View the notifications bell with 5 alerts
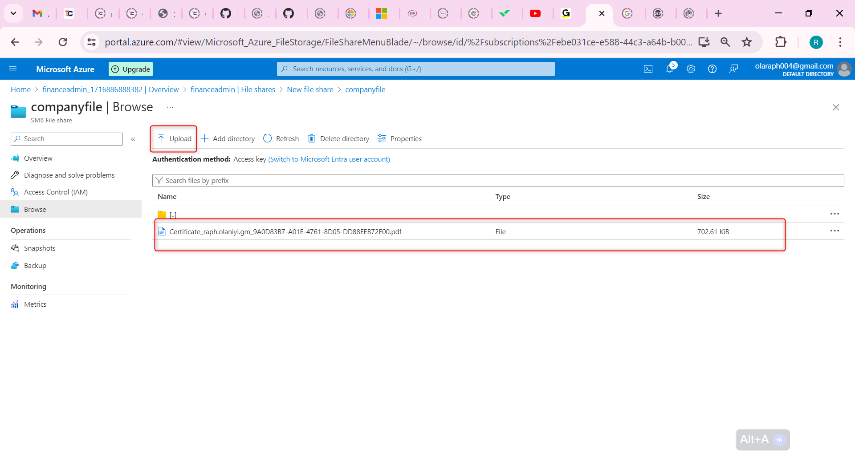Viewport: 855px width, 454px height. tap(669, 69)
